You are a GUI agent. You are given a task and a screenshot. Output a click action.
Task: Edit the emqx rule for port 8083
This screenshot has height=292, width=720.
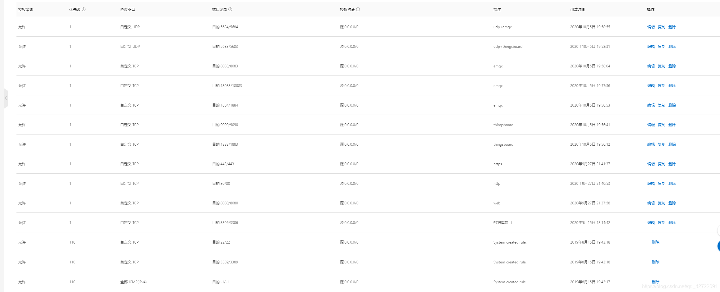[651, 66]
